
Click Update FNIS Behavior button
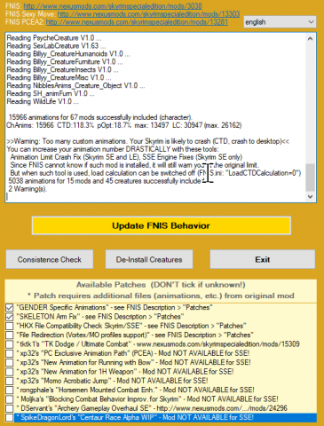(162, 225)
